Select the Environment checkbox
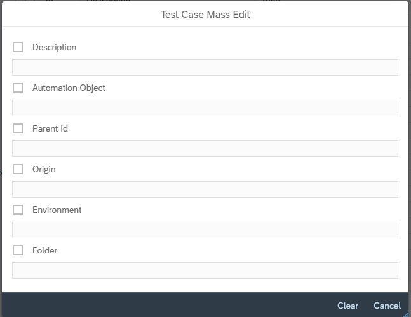The height and width of the screenshot is (317, 411). point(18,210)
